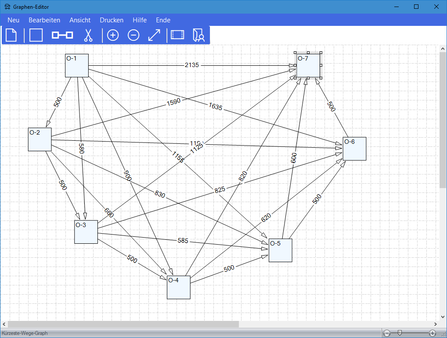Open the Hilfe menu

click(140, 20)
